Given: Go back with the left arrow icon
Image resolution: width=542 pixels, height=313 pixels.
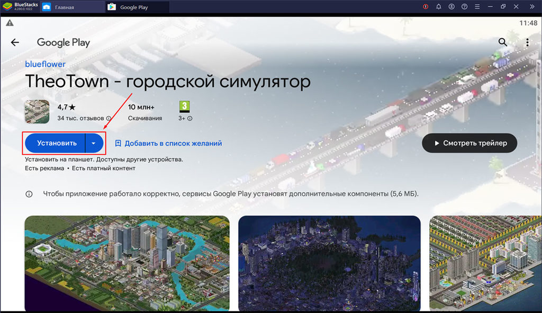Looking at the screenshot, I should pos(15,42).
